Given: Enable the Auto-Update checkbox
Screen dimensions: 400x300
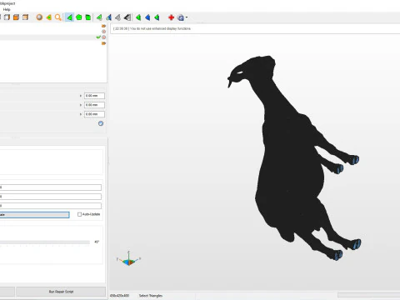Looking at the screenshot, I should (x=79, y=214).
